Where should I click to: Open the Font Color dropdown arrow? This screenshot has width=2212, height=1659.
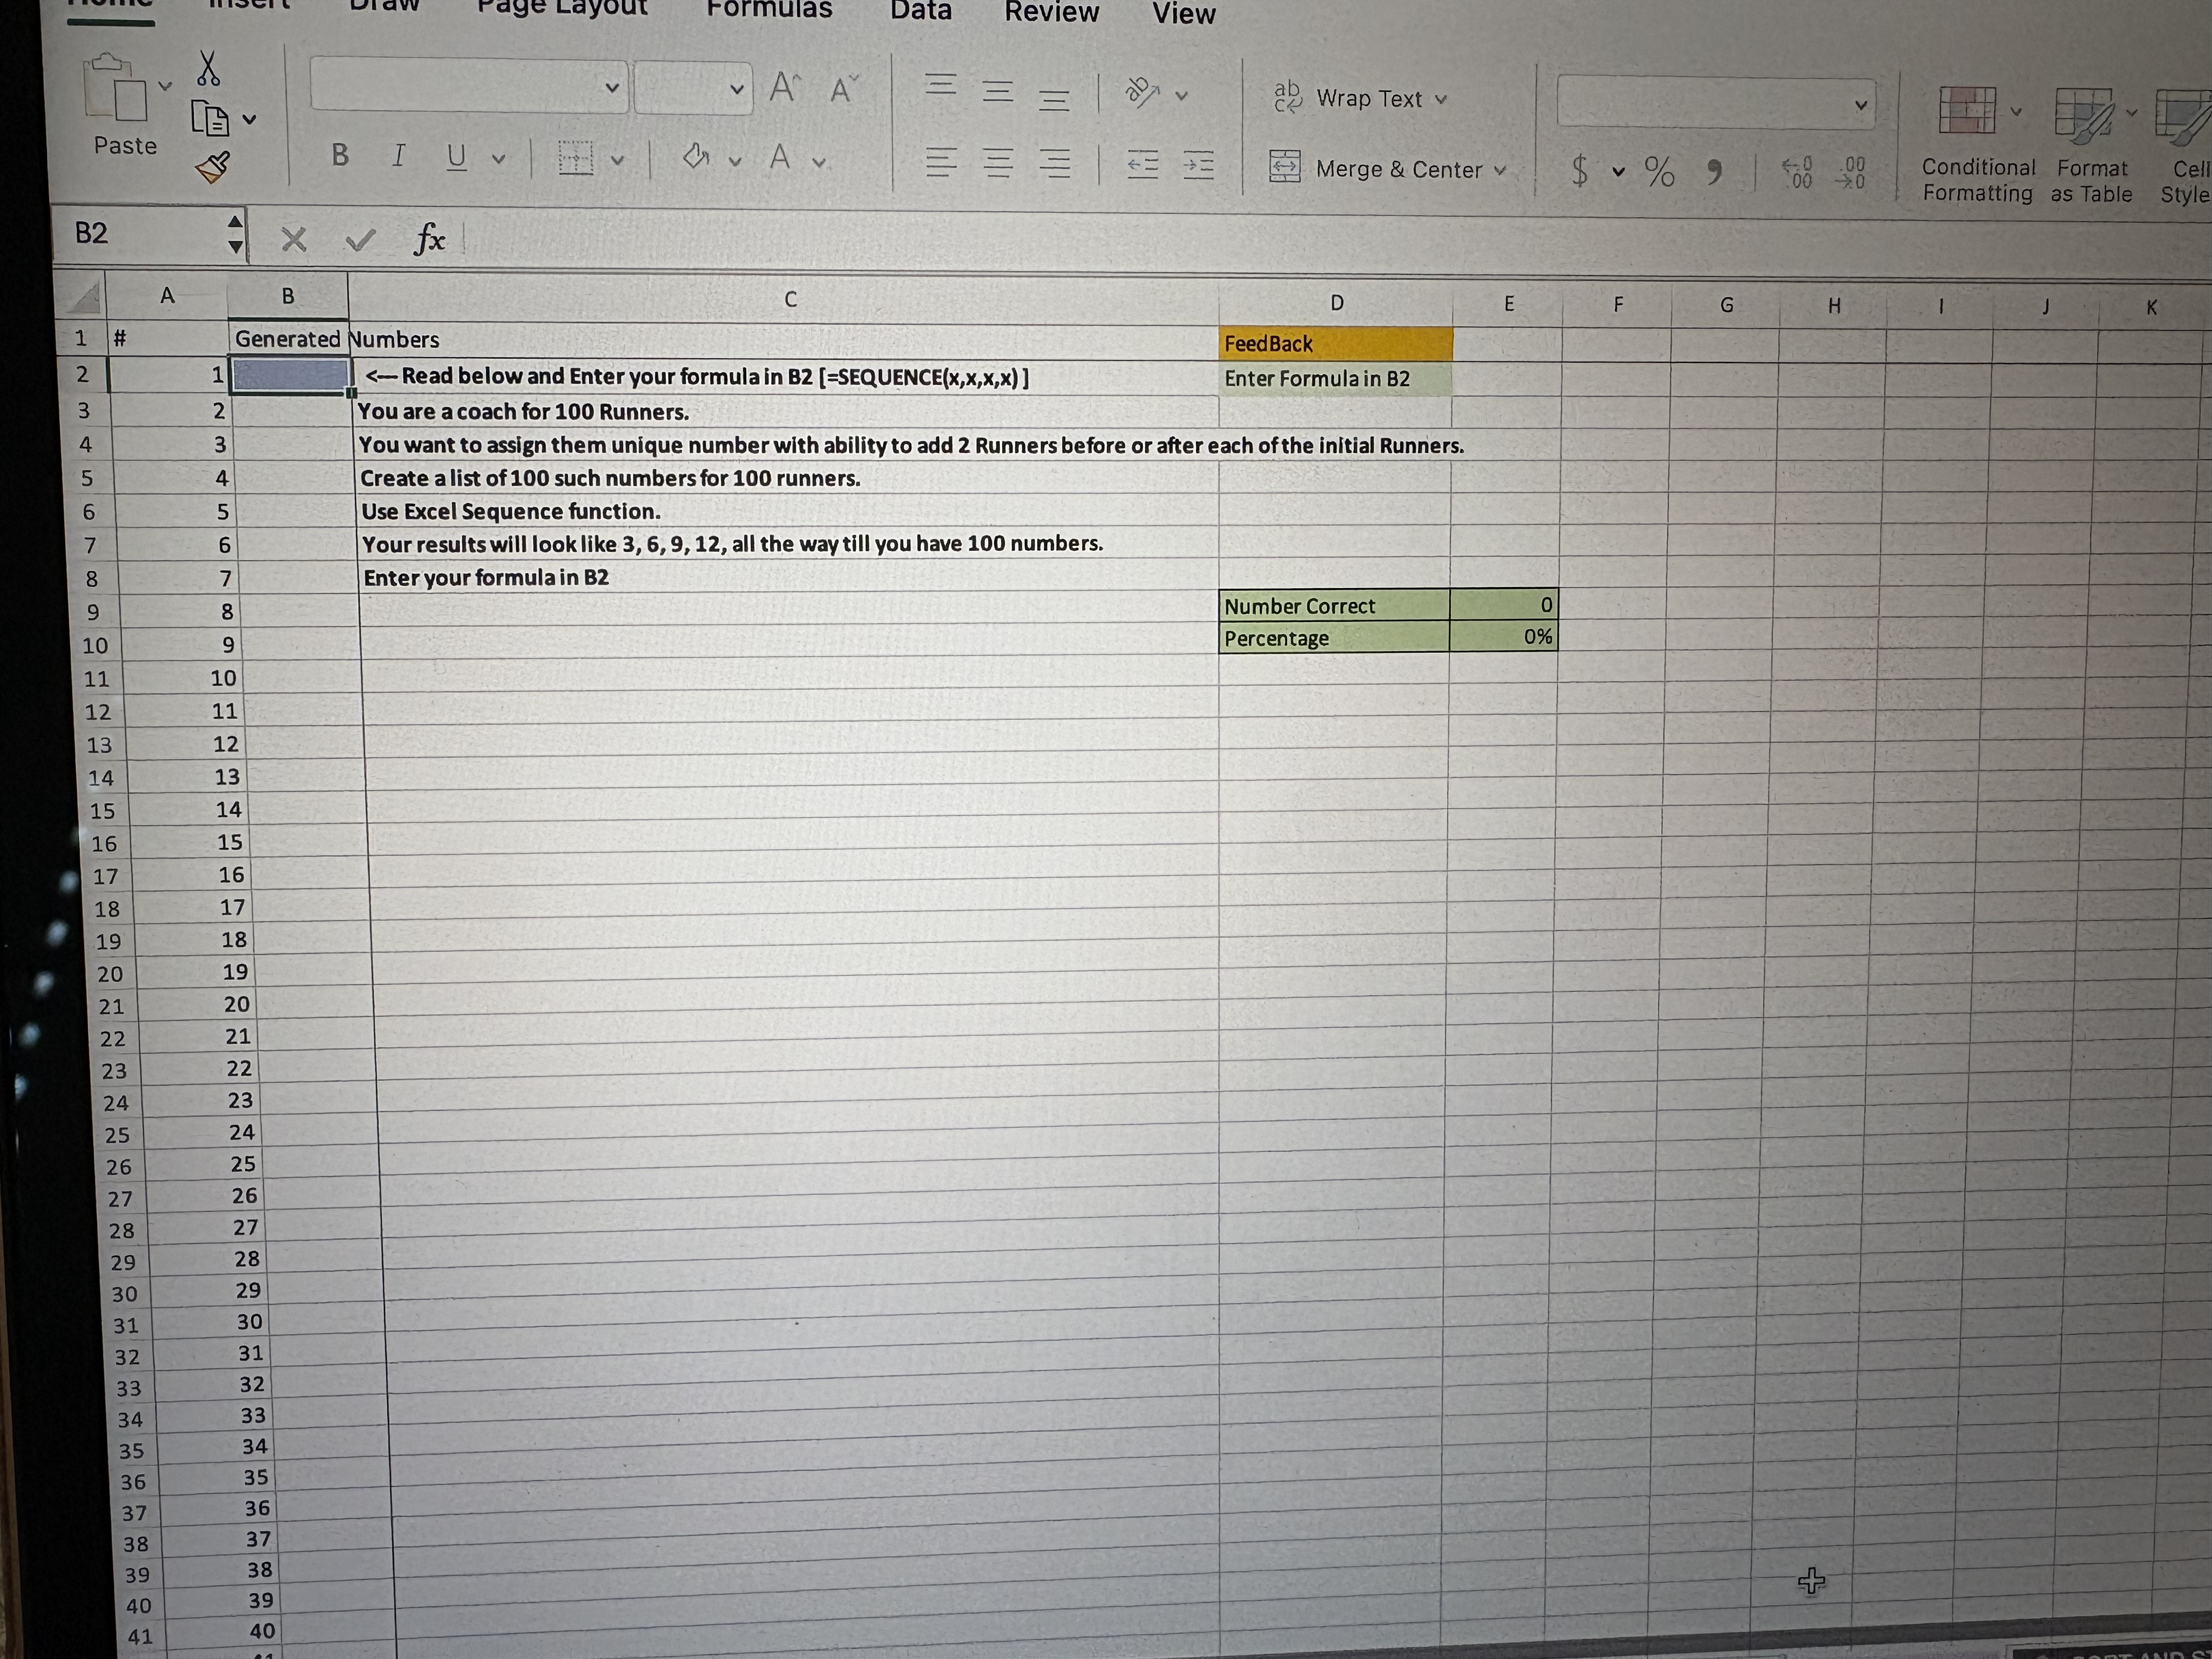(x=819, y=161)
